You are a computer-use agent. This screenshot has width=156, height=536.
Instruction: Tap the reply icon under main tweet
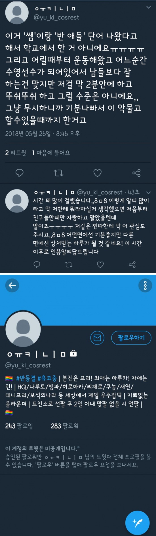19,173
